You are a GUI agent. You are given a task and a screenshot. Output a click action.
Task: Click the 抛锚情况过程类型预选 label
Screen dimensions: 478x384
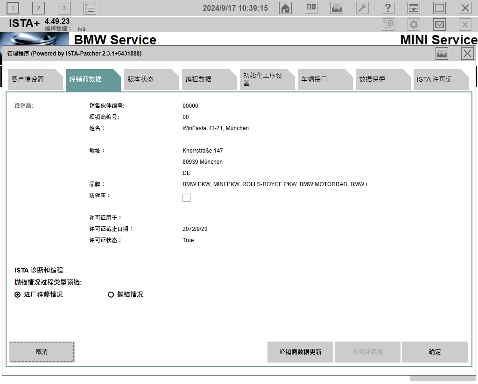(x=48, y=282)
